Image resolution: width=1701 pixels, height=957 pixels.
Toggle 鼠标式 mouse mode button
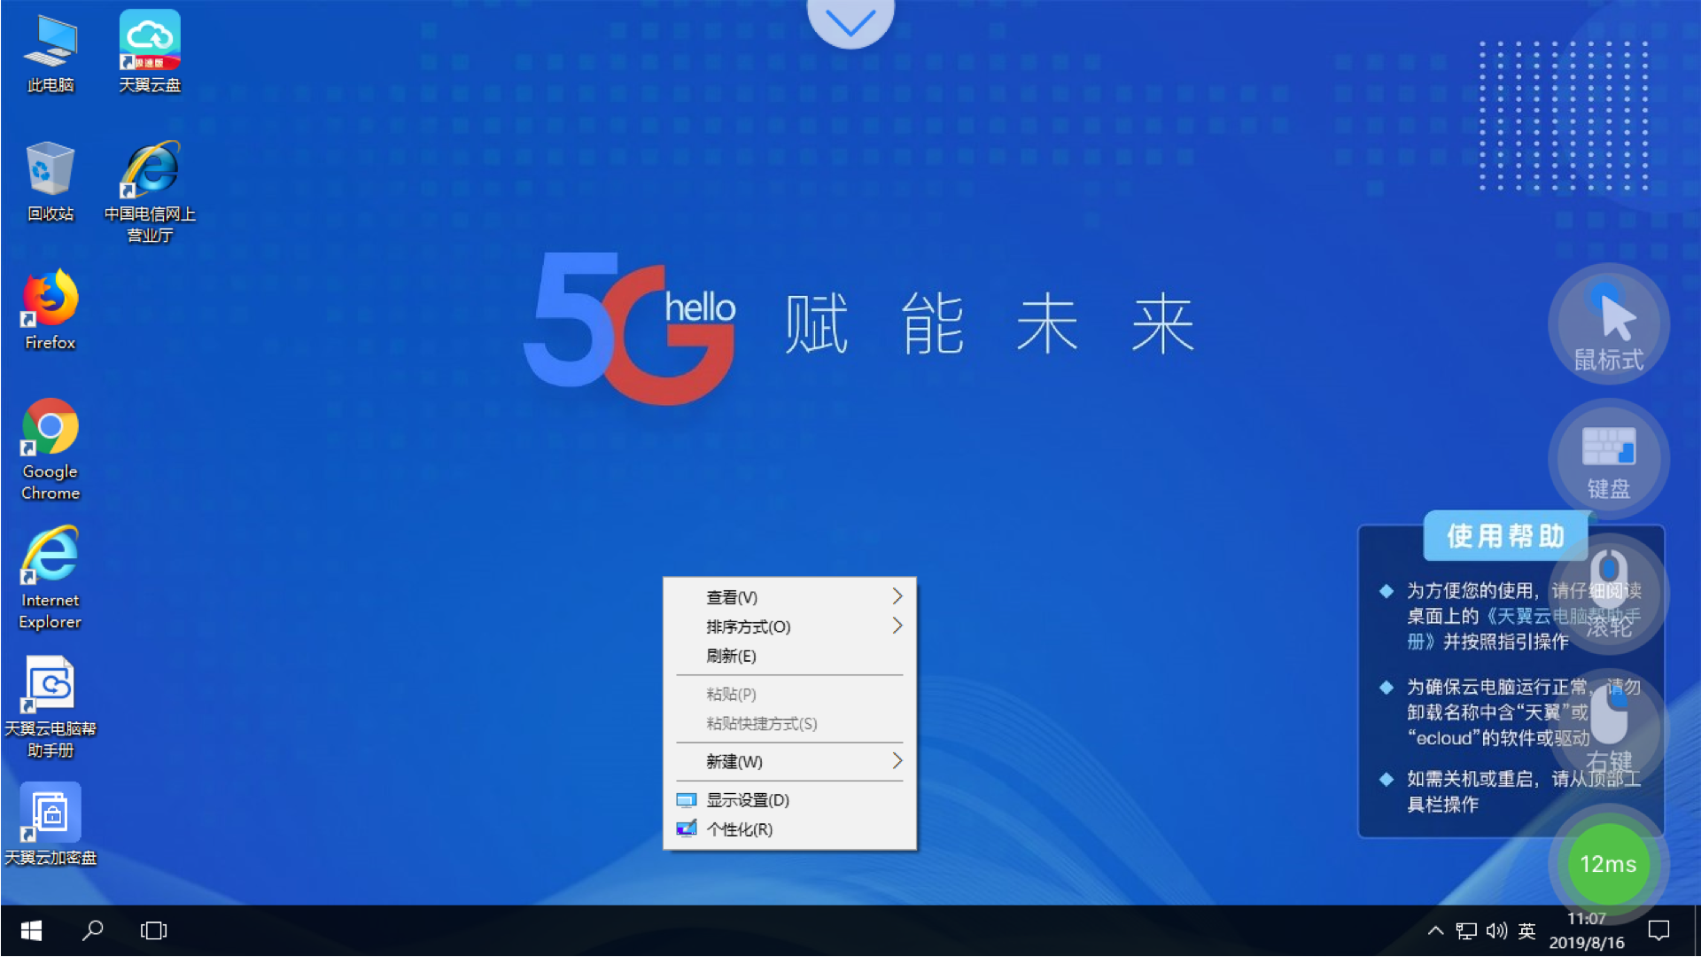point(1610,325)
